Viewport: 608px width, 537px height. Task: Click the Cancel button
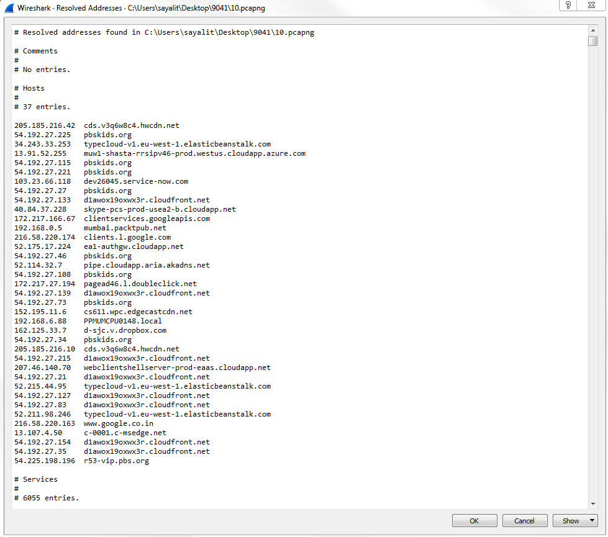525,521
